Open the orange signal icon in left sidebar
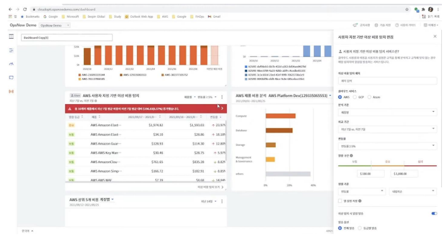This screenshot has width=447, height=236. point(11,91)
